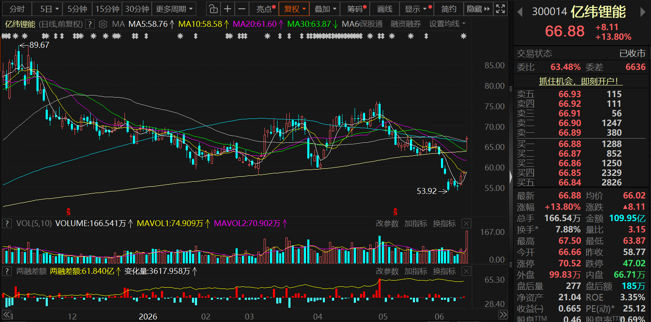
Task: Expand the 设置均线 dropdown
Action: (x=447, y=24)
